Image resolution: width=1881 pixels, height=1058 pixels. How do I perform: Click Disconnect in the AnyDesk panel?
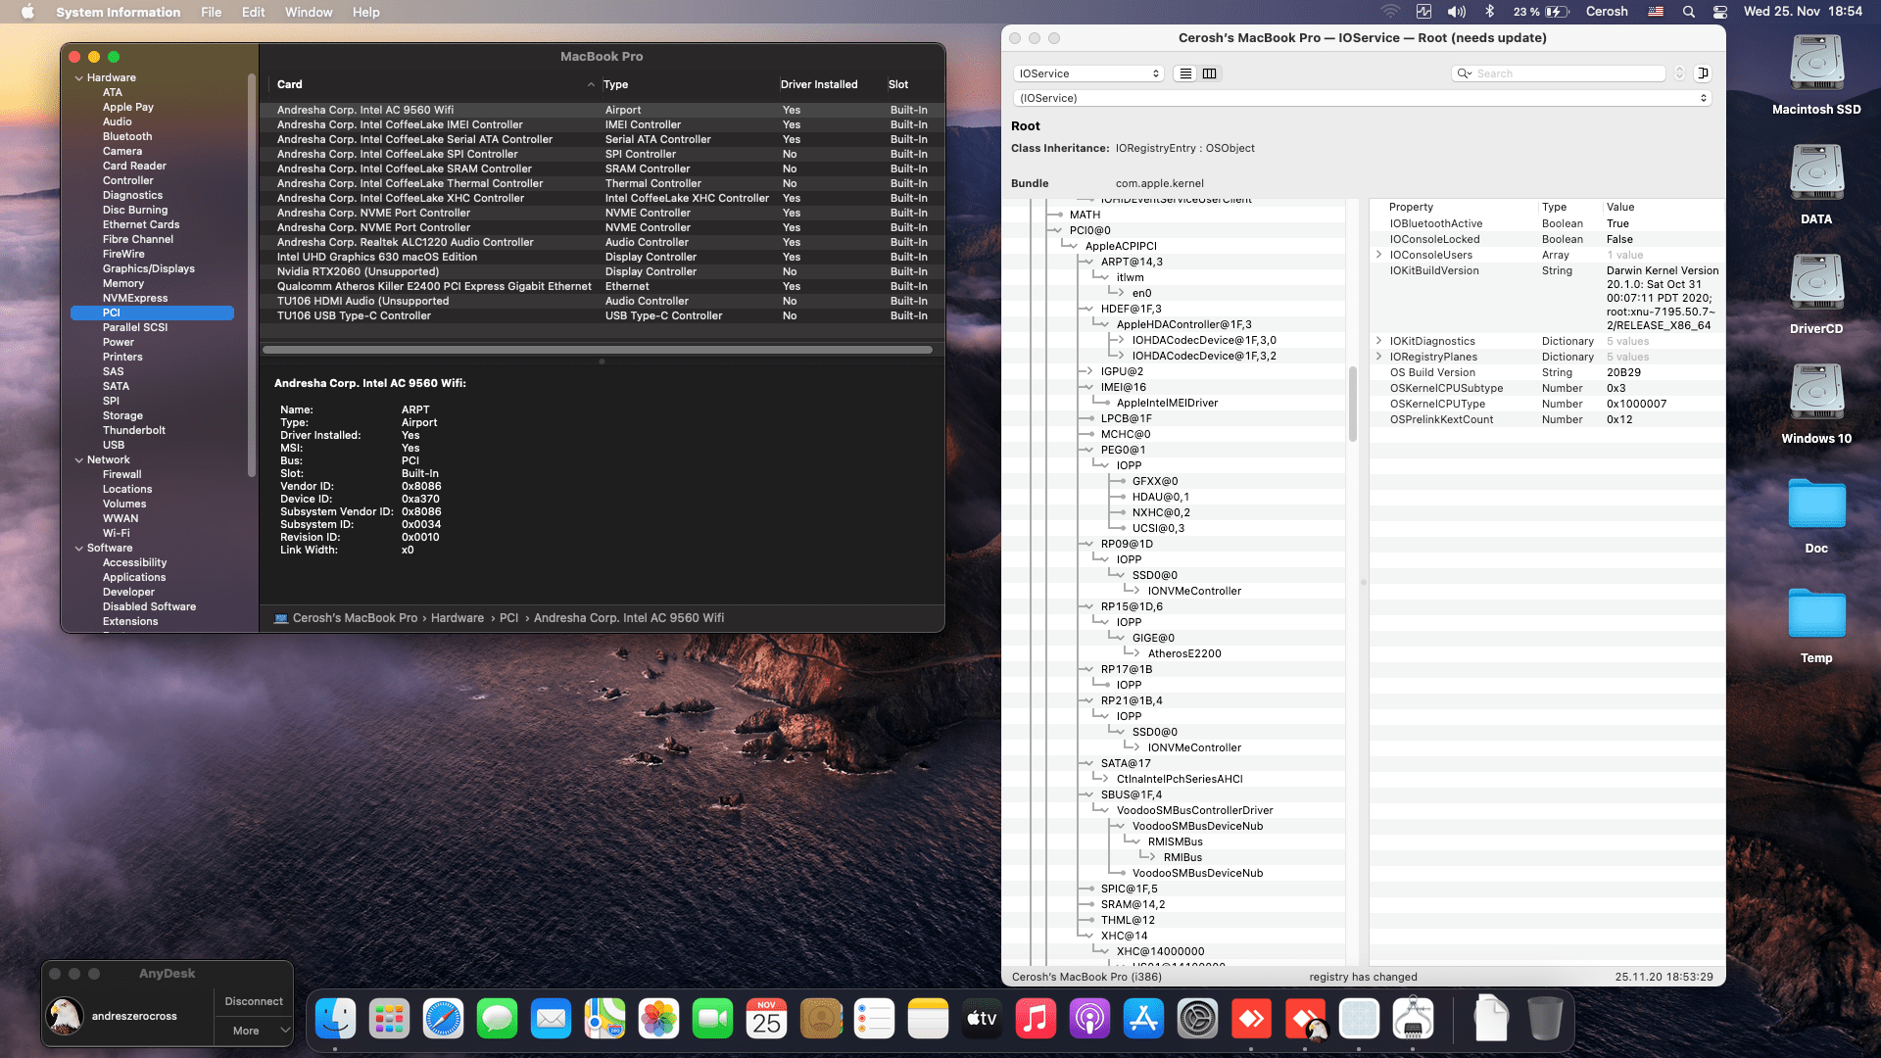tap(253, 1001)
